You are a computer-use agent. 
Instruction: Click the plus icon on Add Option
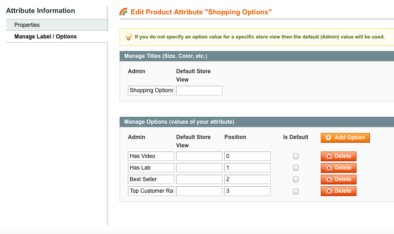pos(328,137)
